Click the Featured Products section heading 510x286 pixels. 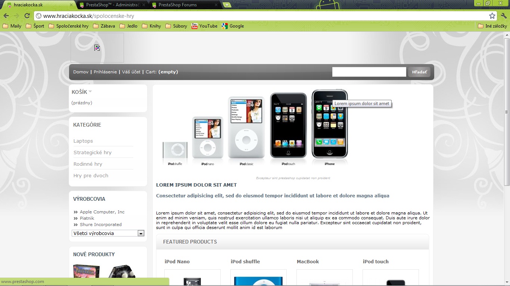point(190,242)
